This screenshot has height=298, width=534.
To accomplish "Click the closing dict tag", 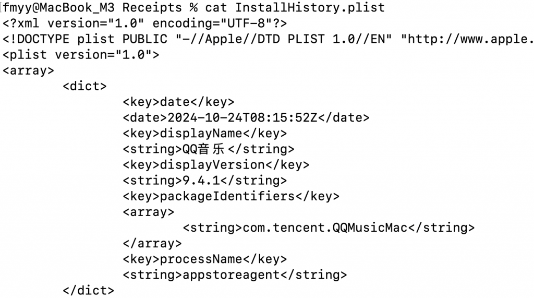I will coord(88,290).
